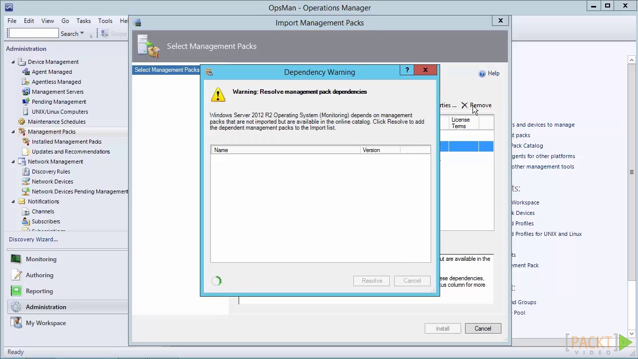Click Cancel in the Dependency Warning dialog
Viewport: 638px width, 359px height.
pos(412,281)
